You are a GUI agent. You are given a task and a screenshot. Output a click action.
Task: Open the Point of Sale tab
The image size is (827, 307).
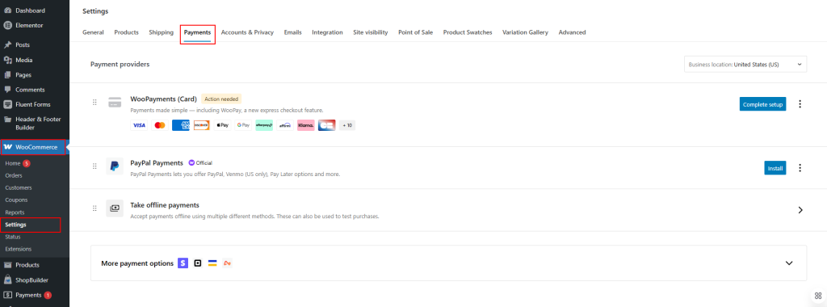416,32
